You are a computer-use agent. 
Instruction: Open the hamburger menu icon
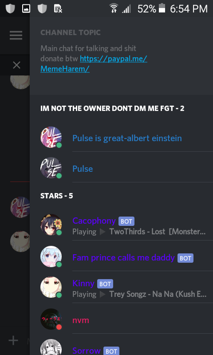click(x=16, y=35)
